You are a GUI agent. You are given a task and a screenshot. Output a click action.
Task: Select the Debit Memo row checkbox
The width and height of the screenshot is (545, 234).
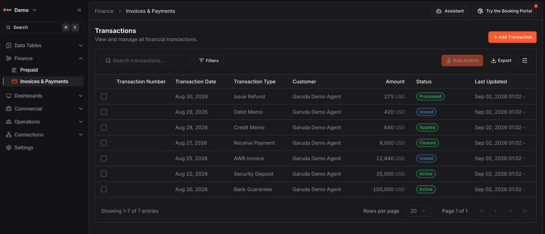(x=104, y=112)
